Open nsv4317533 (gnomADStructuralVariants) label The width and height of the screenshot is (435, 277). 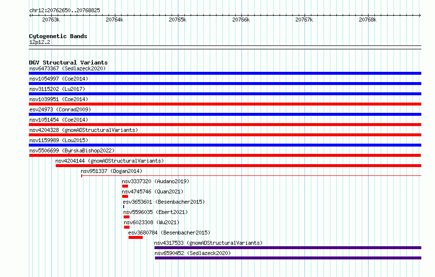[x=208, y=243]
